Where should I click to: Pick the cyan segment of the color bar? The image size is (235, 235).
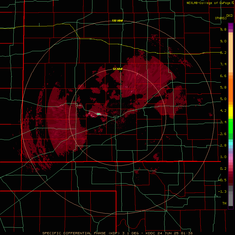pyautogui.click(x=231, y=144)
